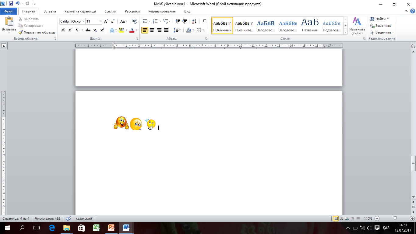The image size is (416, 234).
Task: Switch to the Рассылки tab
Action: (x=132, y=11)
